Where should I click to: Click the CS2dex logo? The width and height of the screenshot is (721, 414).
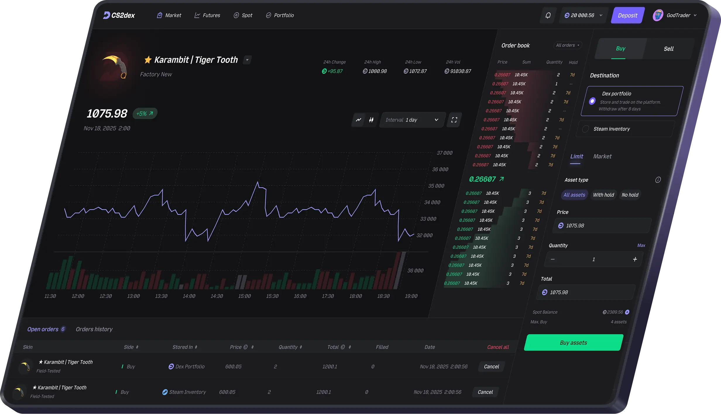pyautogui.click(x=119, y=15)
